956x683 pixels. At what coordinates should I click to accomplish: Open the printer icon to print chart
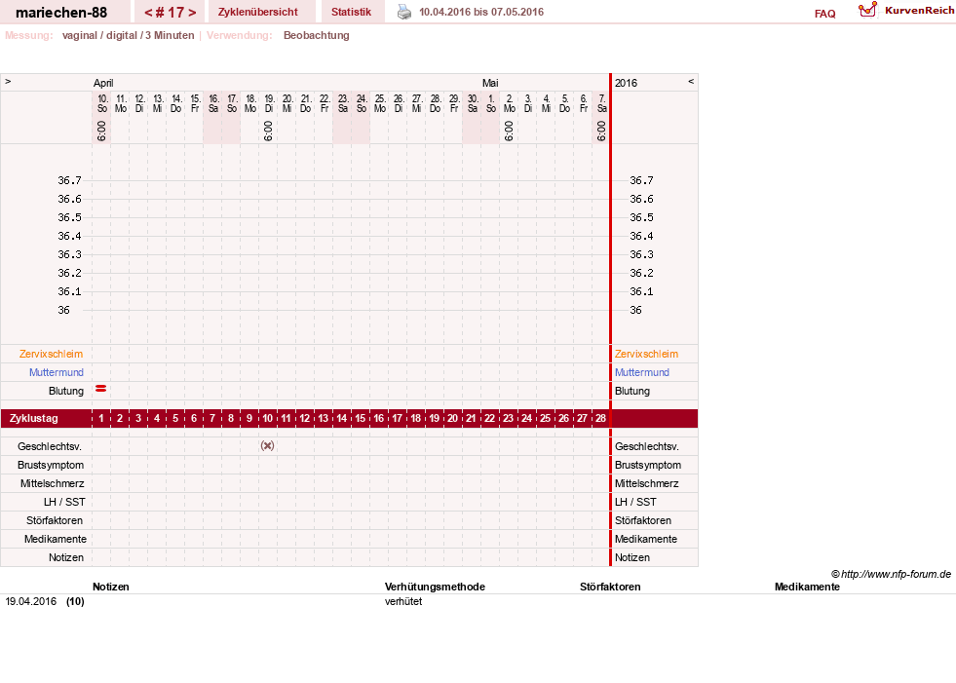pyautogui.click(x=404, y=12)
